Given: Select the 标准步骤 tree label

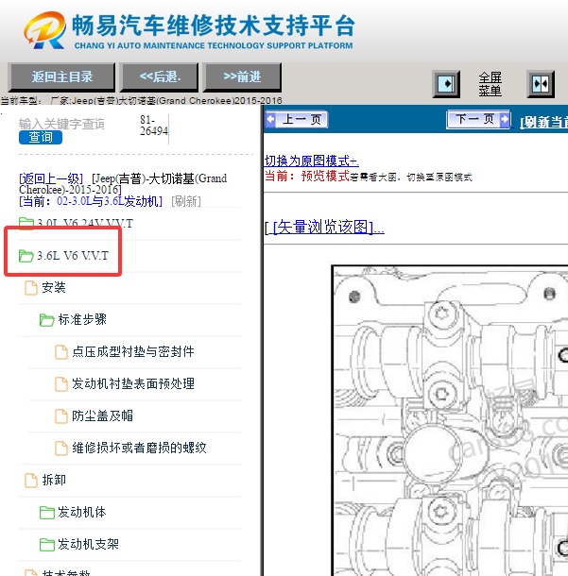Looking at the screenshot, I should [82, 319].
